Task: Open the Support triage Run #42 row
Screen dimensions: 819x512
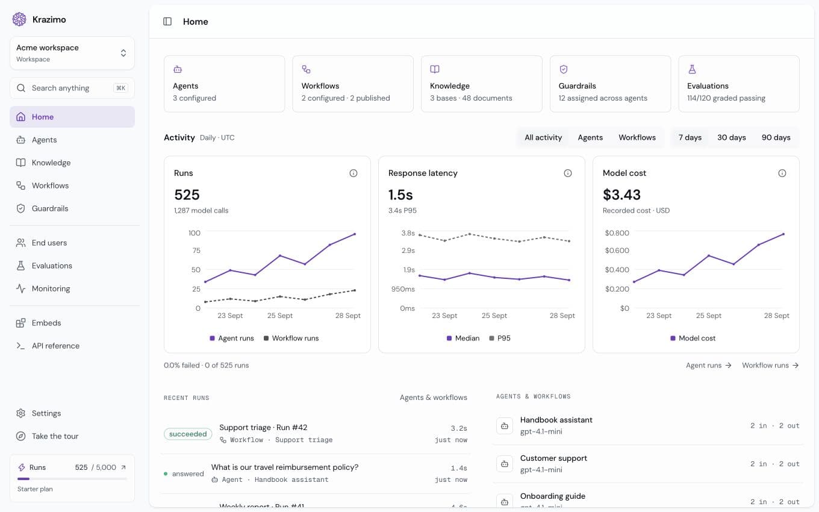Action: click(316, 434)
